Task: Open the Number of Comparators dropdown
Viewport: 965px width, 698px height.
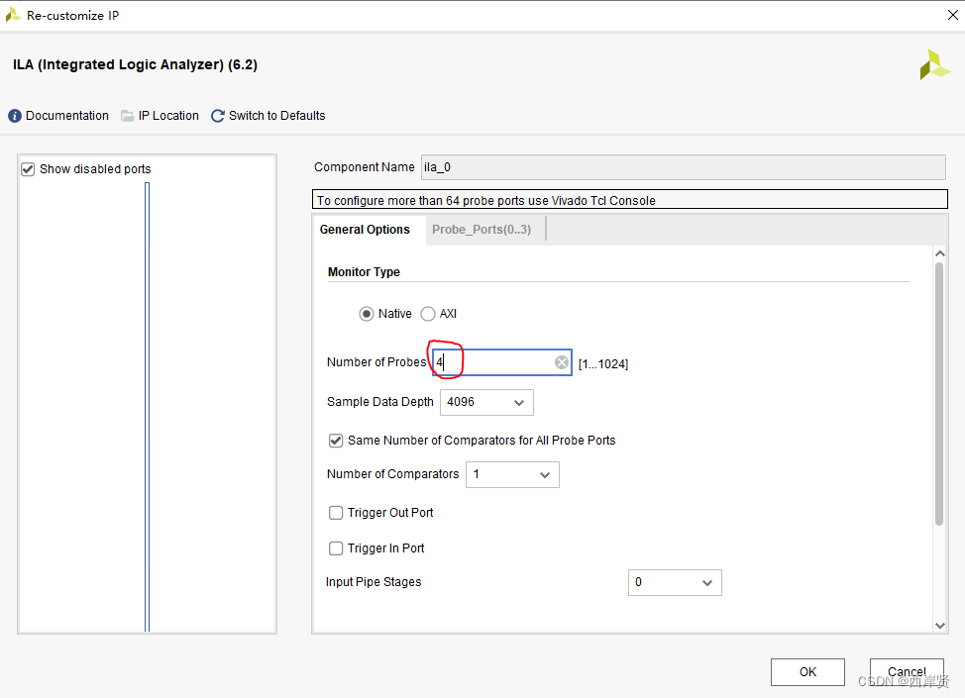Action: pos(512,475)
